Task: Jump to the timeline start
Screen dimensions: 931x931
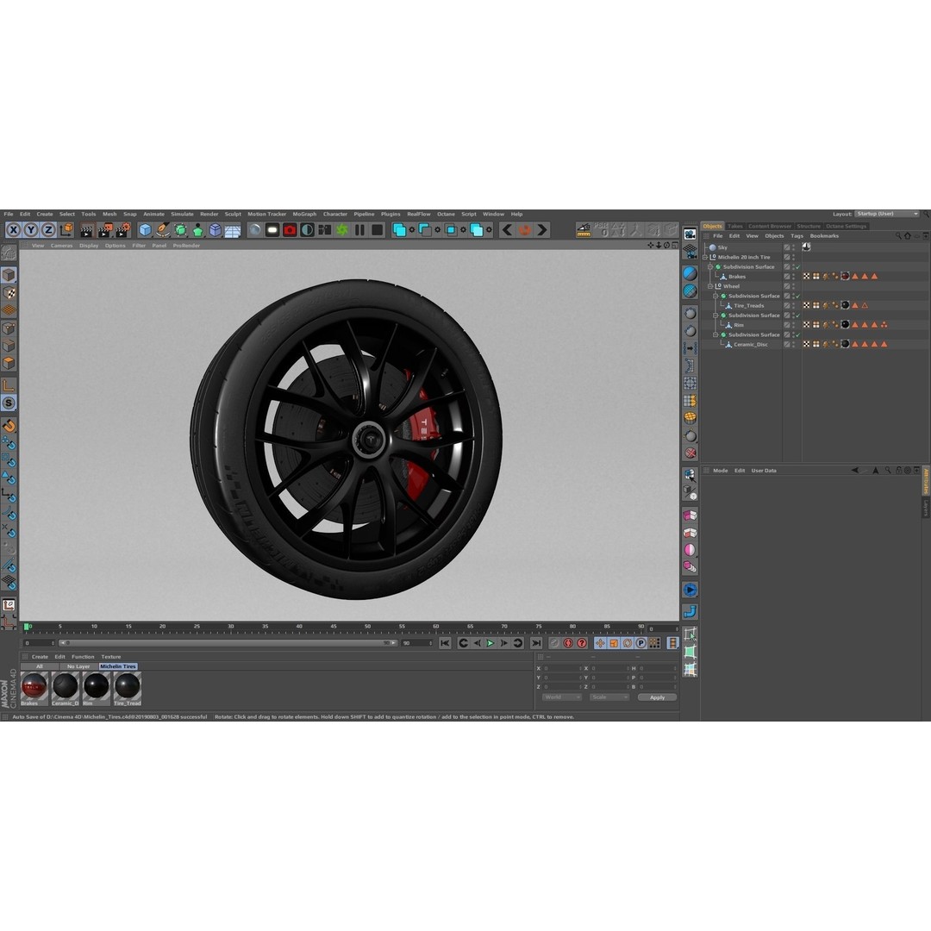Action: click(445, 643)
